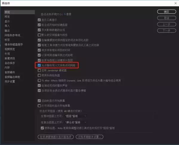The width and height of the screenshot is (179, 145).
Task: Open the 在素材图层上打开 dropdown
Action: click(x=75, y=116)
